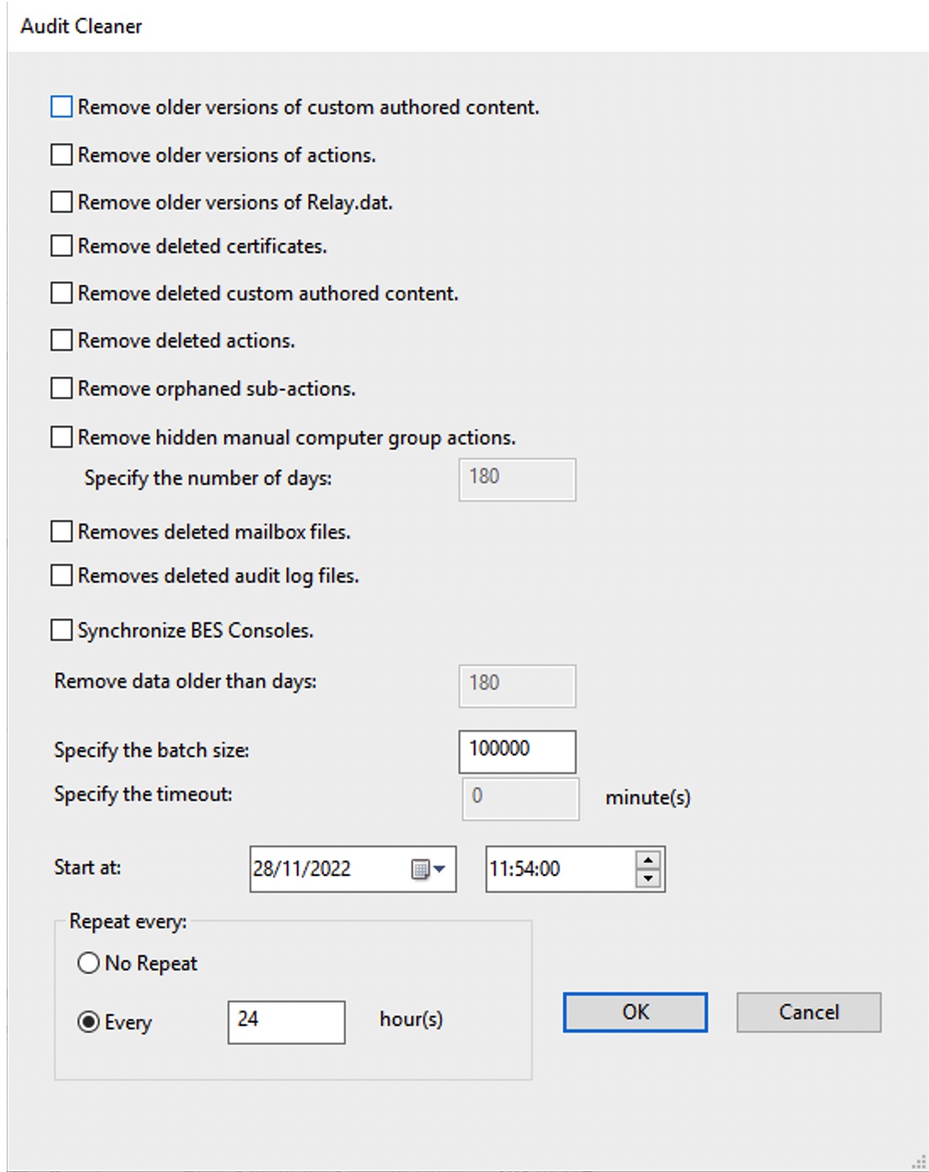The image size is (929, 1172).
Task: Click the Specify the number of days field
Action: click(x=518, y=480)
